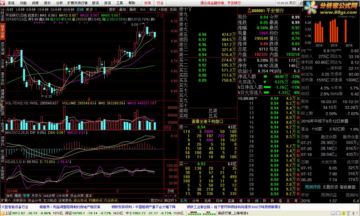Open the 扩展市场行情 menu

77,3
